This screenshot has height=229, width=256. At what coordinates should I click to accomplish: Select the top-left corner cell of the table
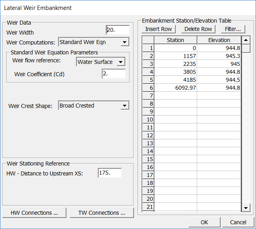pos(148,40)
